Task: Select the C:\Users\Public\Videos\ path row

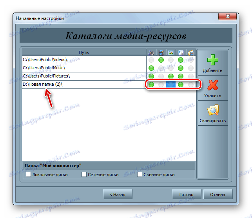Action: click(x=84, y=60)
